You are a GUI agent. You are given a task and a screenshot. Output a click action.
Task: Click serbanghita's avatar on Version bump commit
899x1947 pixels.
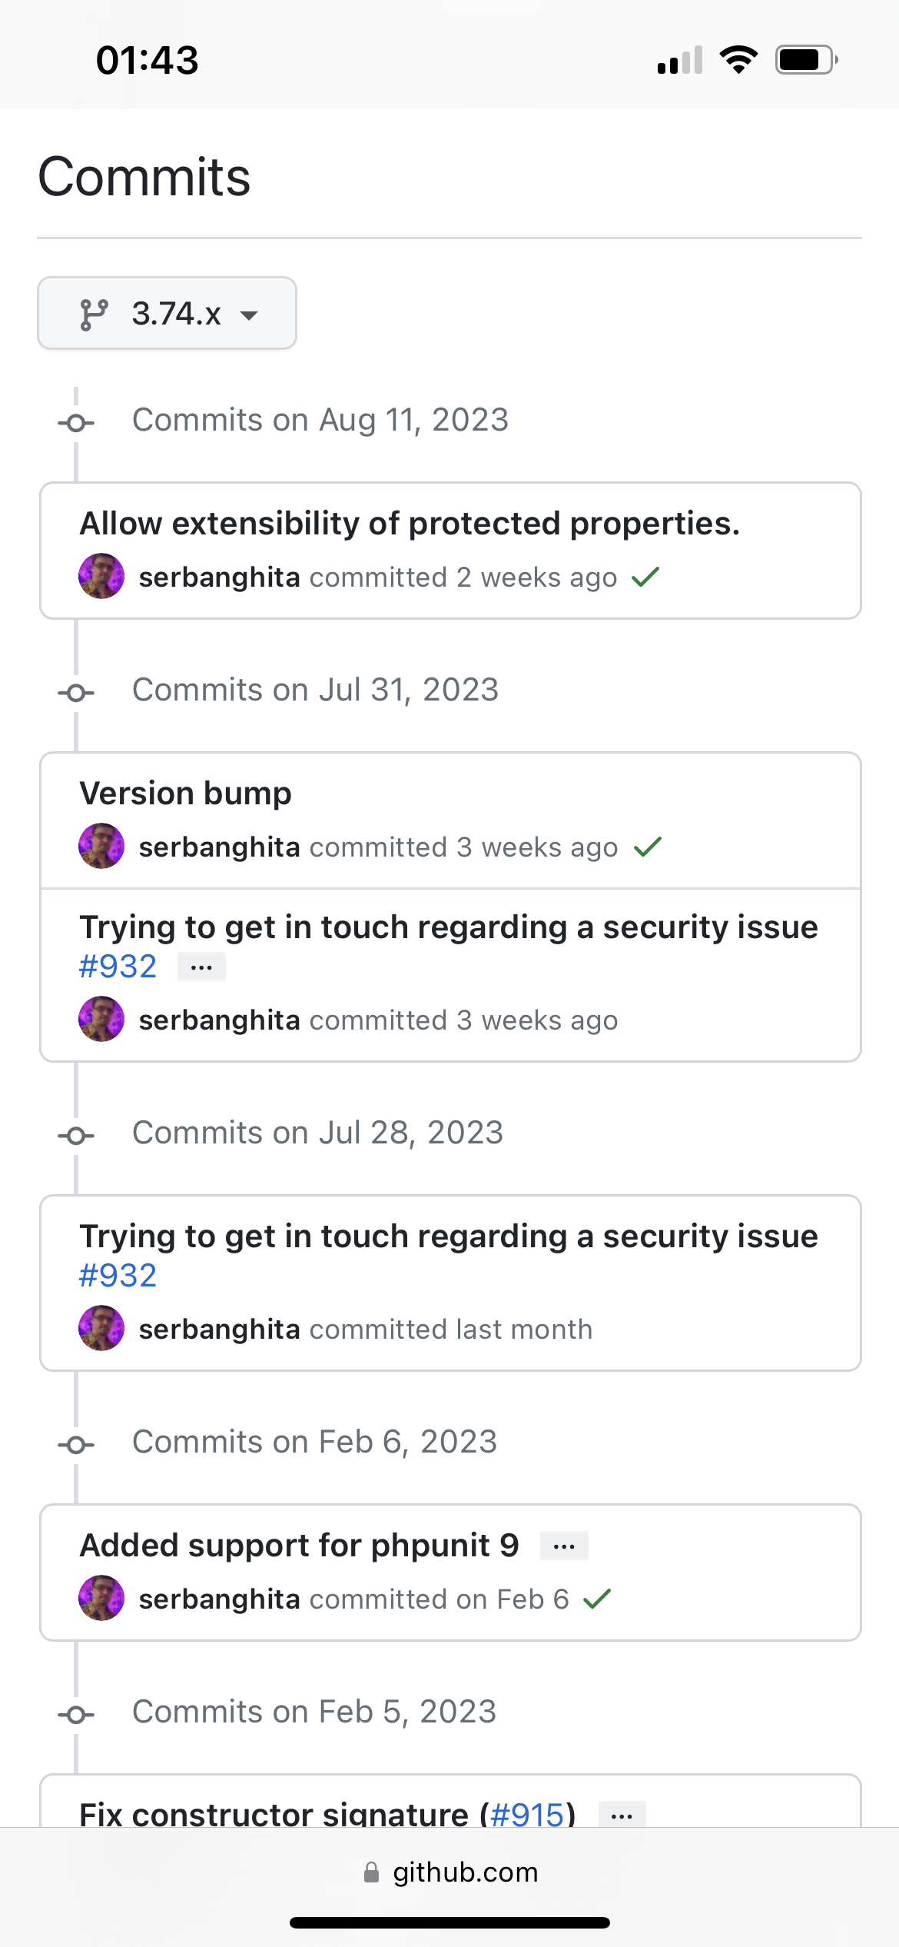coord(101,847)
